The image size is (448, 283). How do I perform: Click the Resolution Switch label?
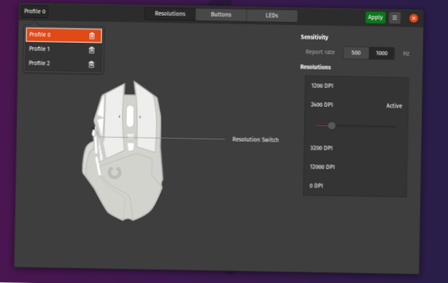pos(255,140)
